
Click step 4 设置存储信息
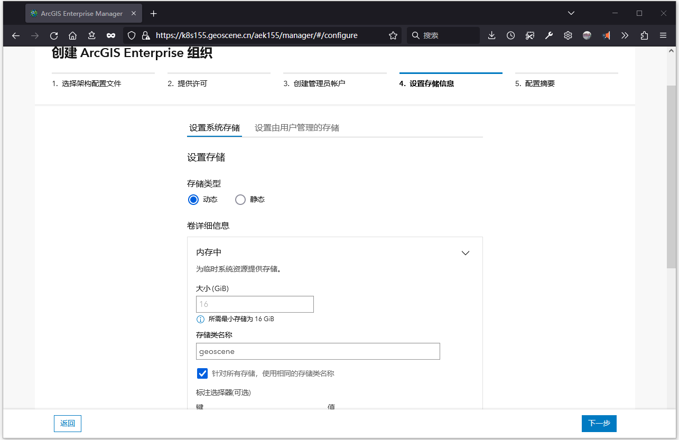[x=426, y=83]
